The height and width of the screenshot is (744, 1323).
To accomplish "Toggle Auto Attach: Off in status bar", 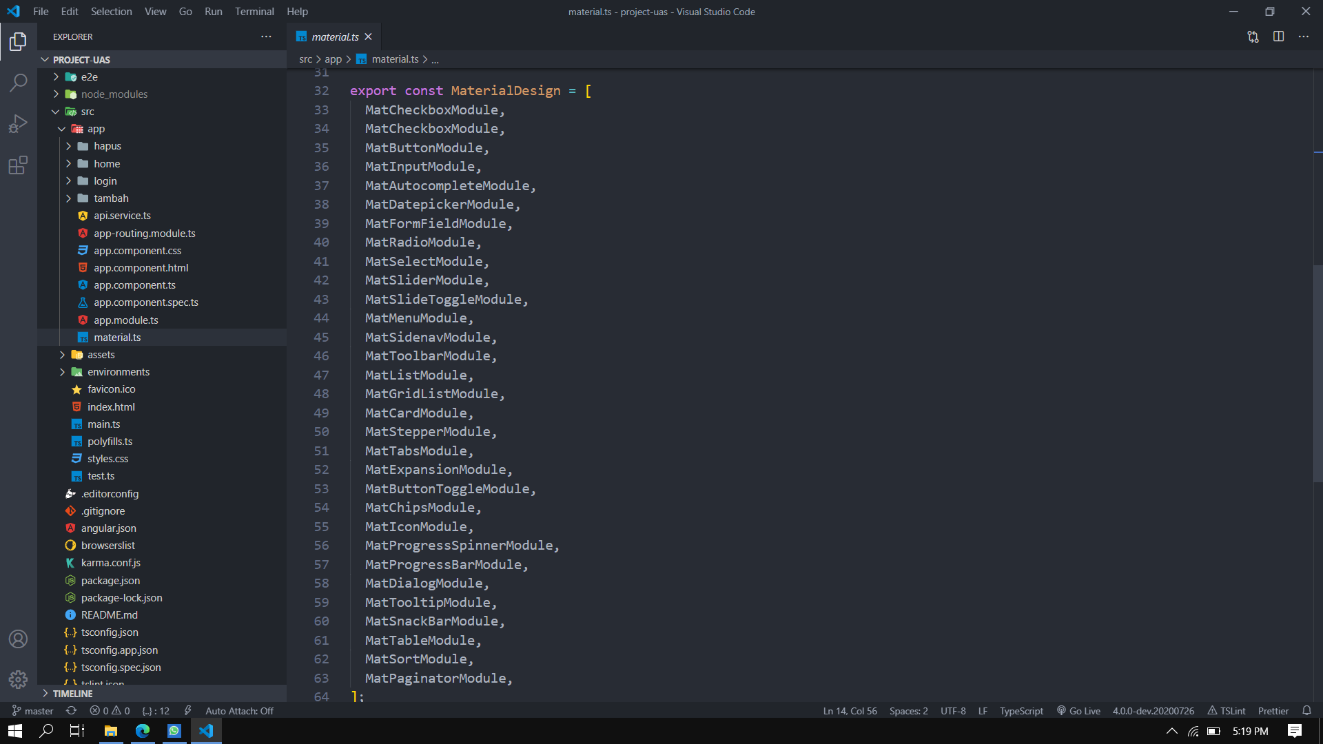I will (x=239, y=710).
